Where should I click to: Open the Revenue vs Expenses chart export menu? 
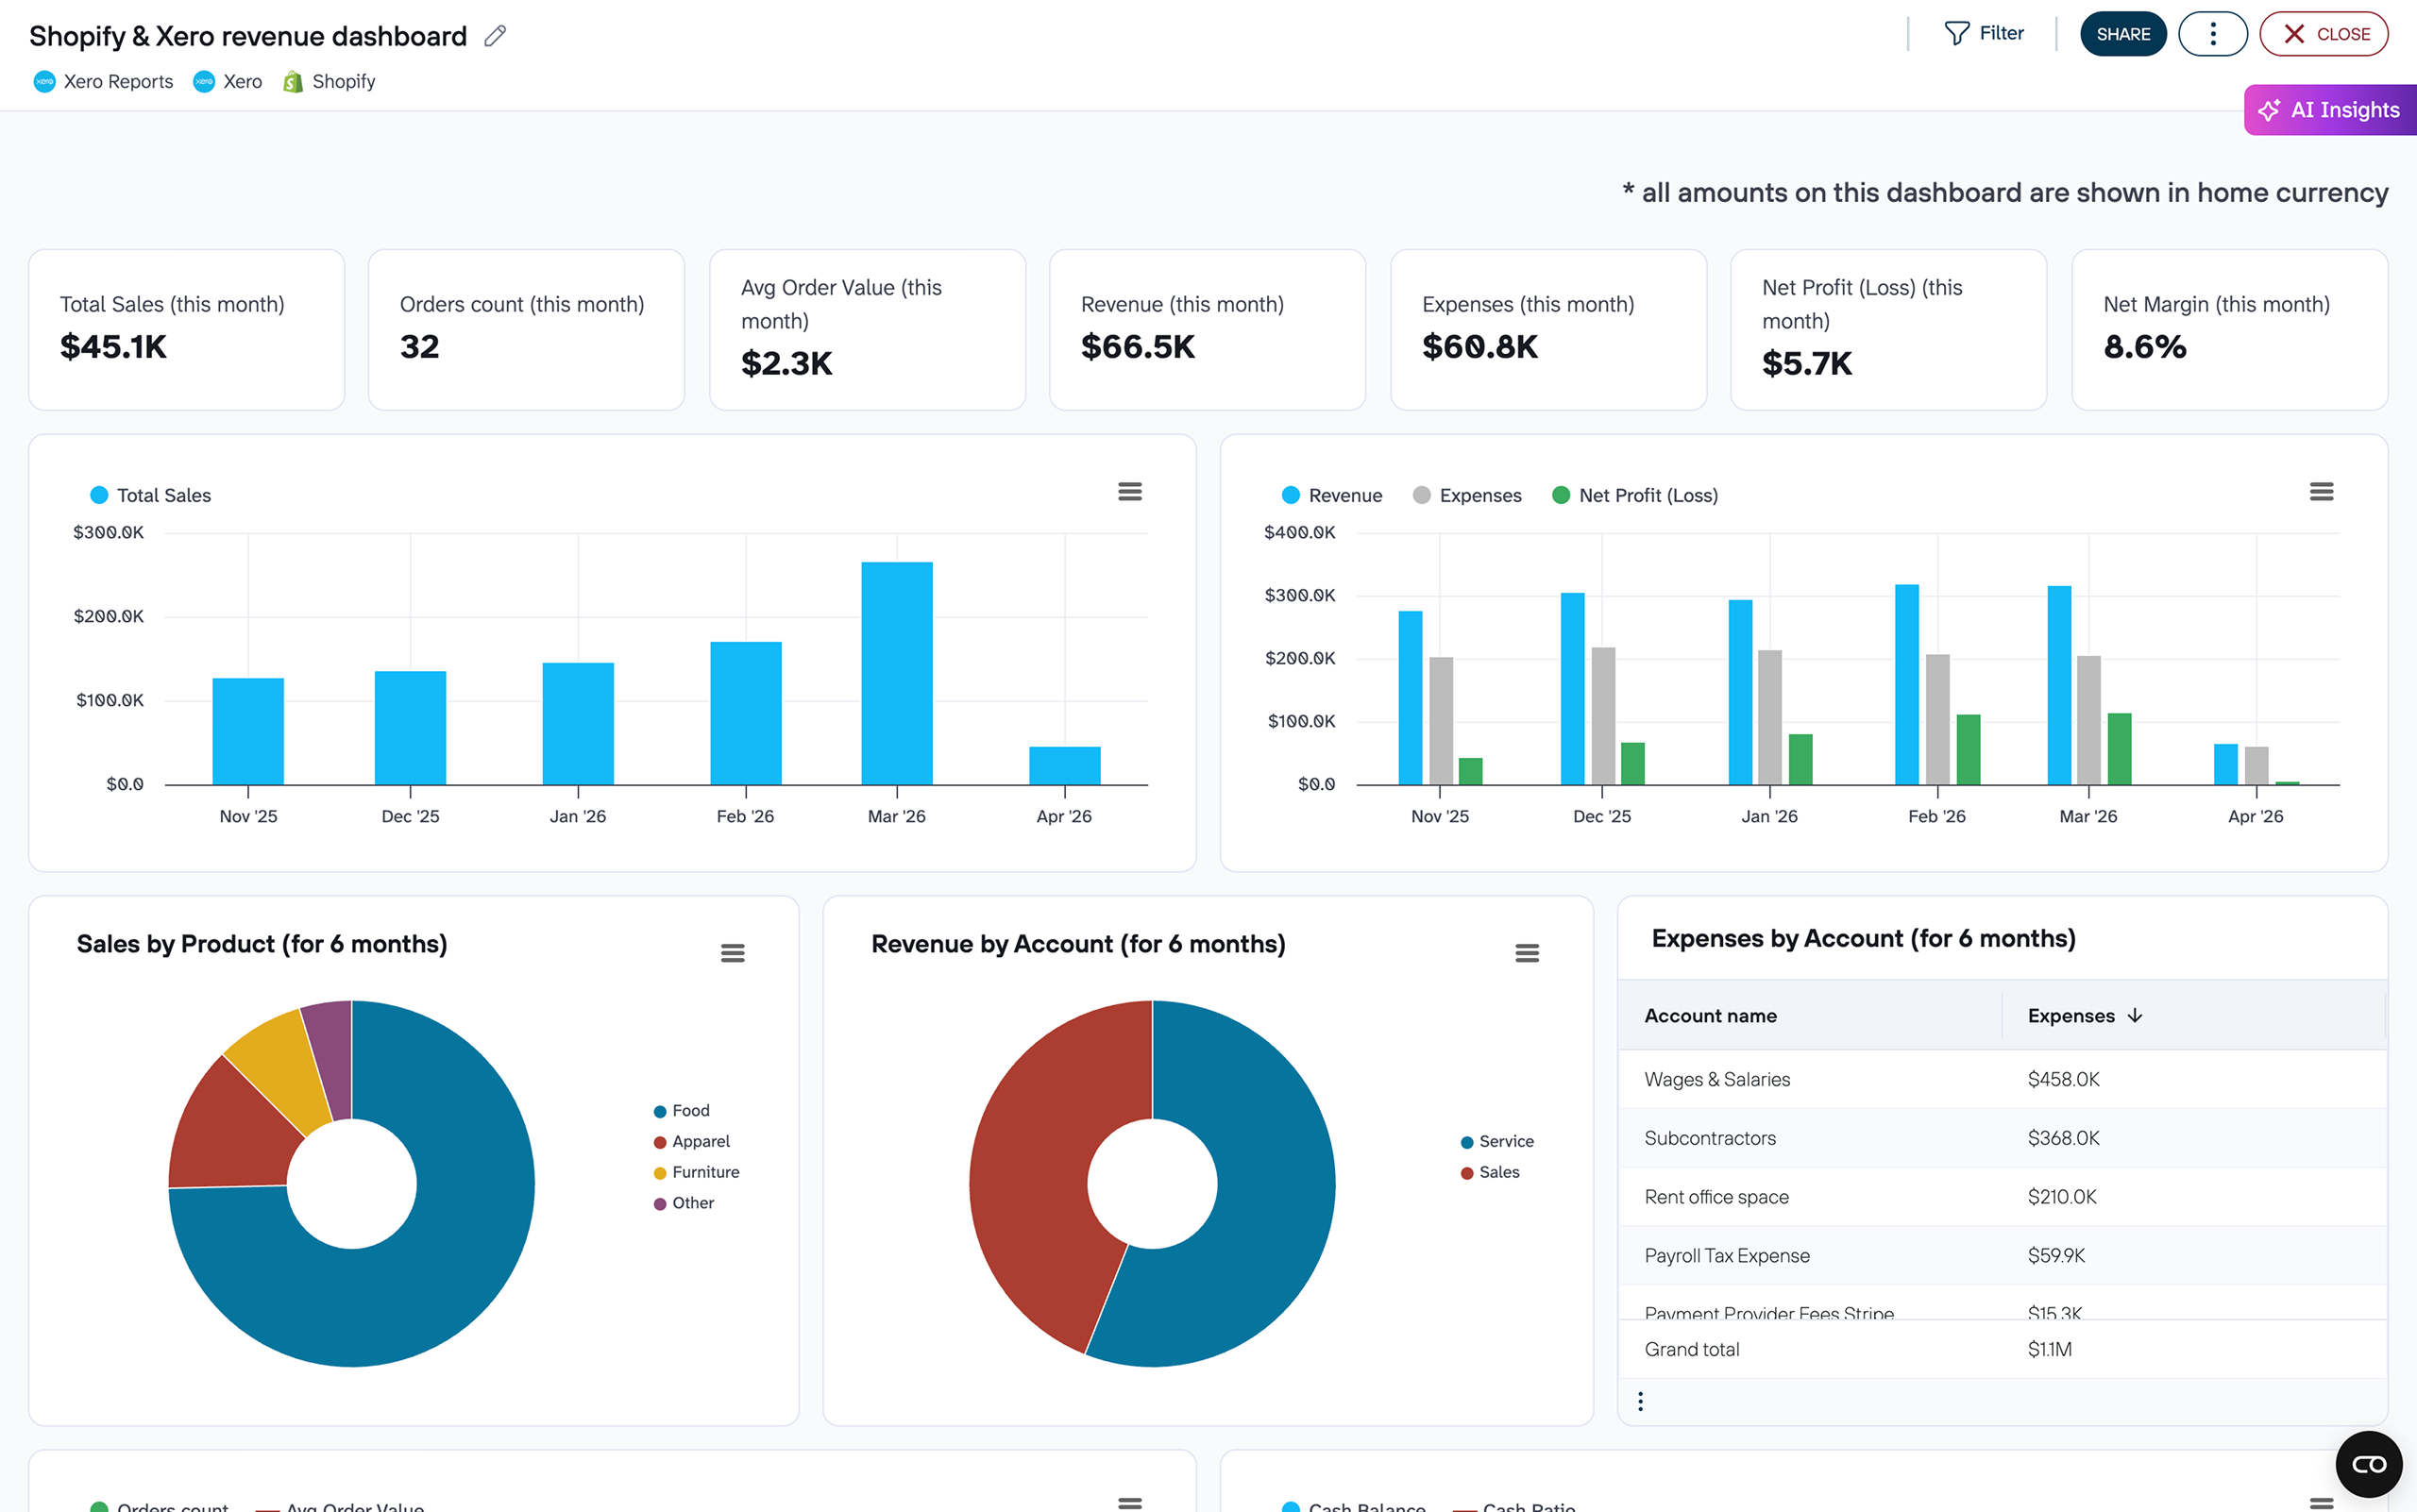click(2323, 491)
